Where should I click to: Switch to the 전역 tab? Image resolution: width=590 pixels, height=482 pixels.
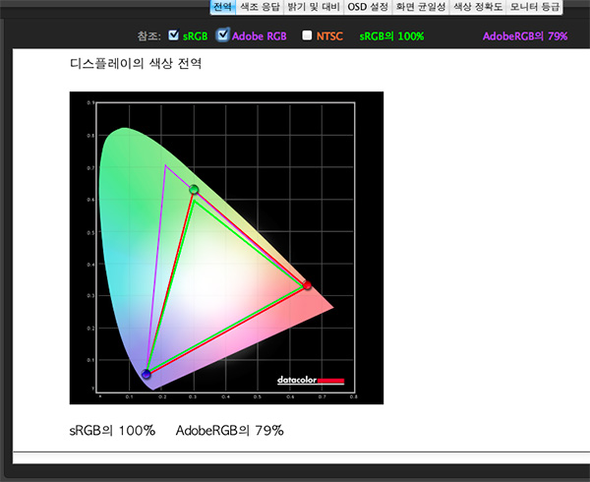pyautogui.click(x=223, y=7)
